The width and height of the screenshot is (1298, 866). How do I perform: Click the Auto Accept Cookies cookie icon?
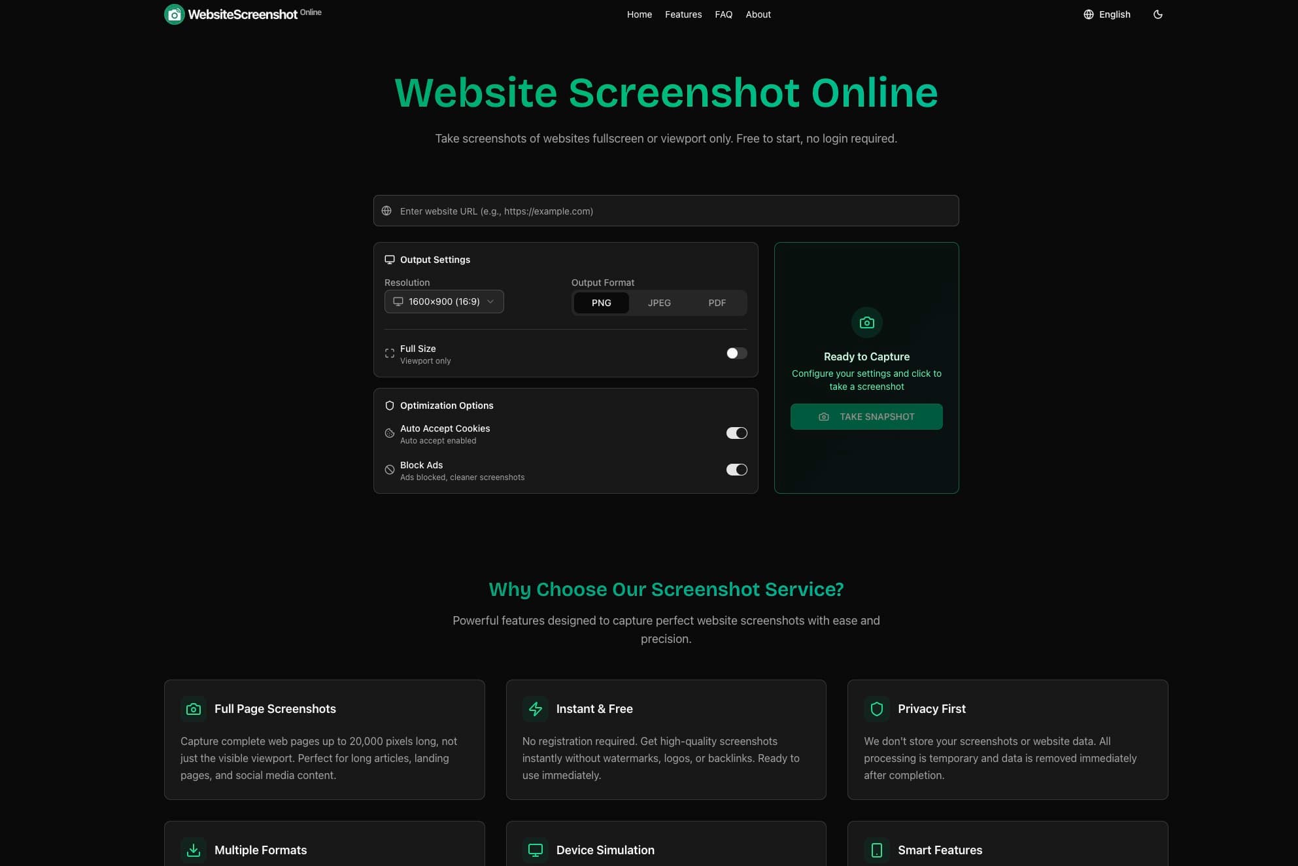click(390, 433)
